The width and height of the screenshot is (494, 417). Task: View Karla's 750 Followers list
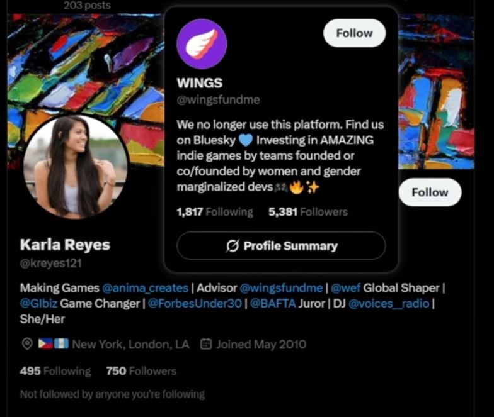[141, 371]
